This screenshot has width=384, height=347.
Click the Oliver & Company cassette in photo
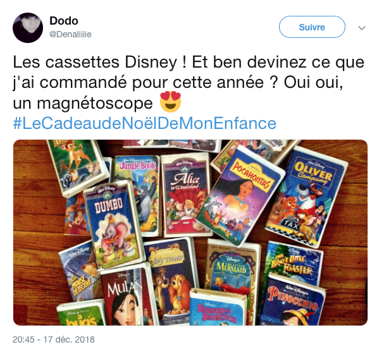tap(307, 197)
